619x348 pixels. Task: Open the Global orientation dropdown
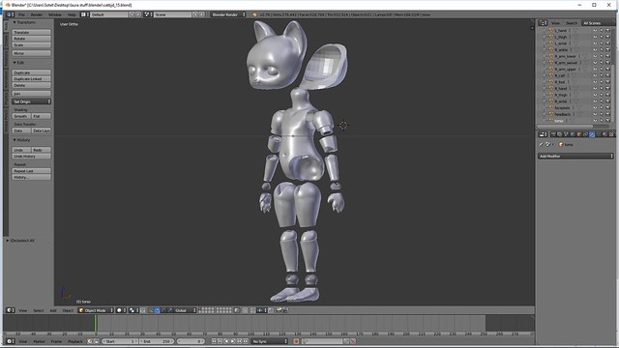(185, 310)
